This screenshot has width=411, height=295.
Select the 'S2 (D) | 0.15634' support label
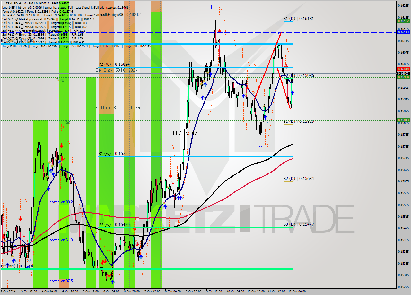[x=299, y=179]
